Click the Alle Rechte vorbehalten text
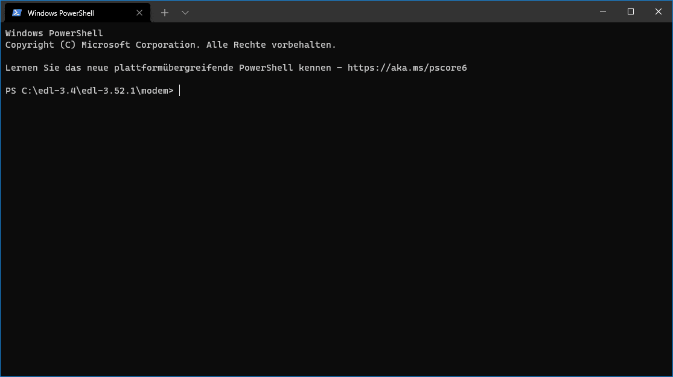673x377 pixels. [271, 45]
